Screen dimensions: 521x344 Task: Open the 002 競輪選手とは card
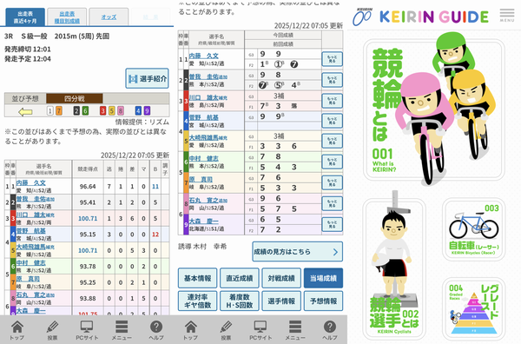coord(394,269)
